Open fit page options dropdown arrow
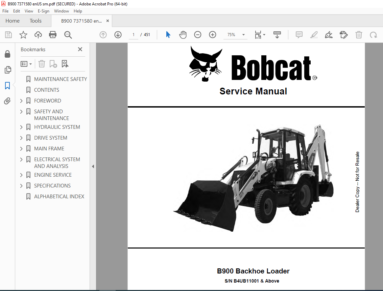 point(264,35)
